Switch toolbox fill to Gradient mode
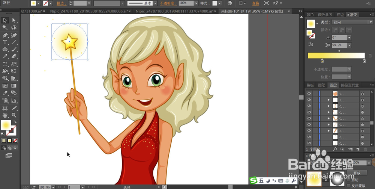The image size is (375, 189). [x=10, y=141]
